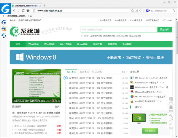Click the Windows 8 banner
Screen dimensions: 178x138
point(91,57)
